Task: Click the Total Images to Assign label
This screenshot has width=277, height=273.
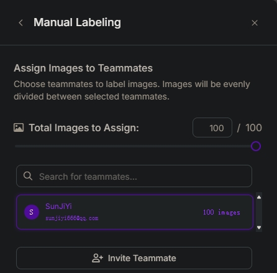Action: [x=84, y=127]
